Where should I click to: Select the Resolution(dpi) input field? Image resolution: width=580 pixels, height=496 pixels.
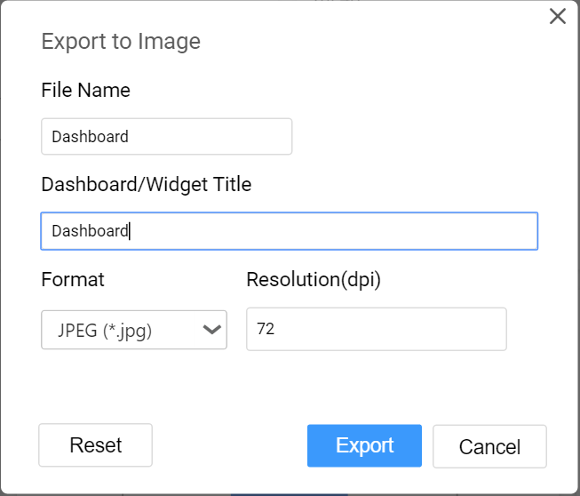tap(377, 329)
